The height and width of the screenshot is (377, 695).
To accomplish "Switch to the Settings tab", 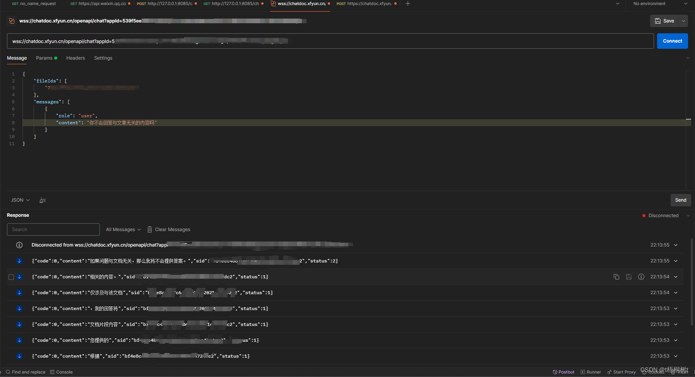I will coord(103,58).
